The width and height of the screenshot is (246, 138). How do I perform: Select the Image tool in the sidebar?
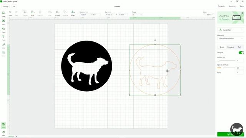[x=3, y=14]
